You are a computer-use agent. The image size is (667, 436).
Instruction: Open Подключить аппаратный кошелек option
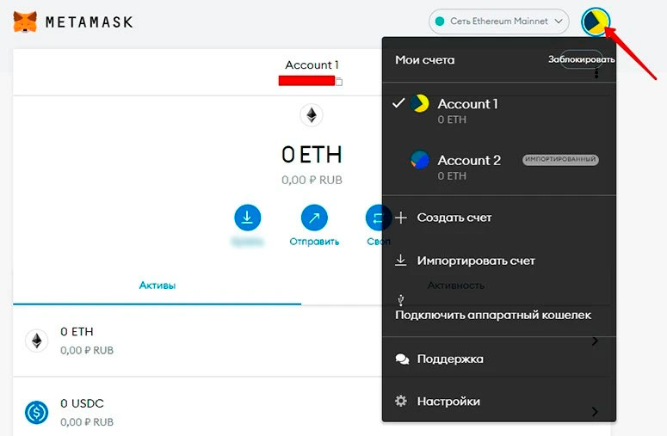pos(493,315)
